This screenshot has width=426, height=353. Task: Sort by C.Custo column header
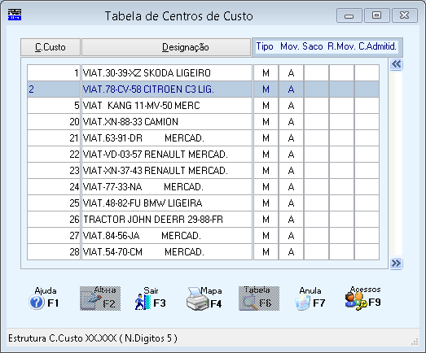pyautogui.click(x=51, y=47)
